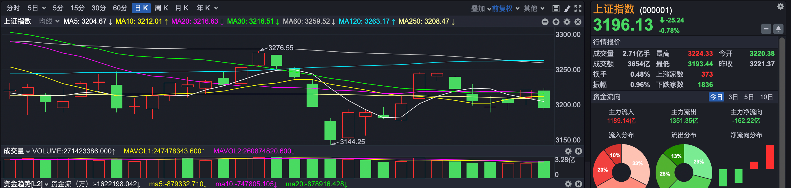Zoom out the K-line chart with minus icon
The image size is (791, 188).
(545, 22)
